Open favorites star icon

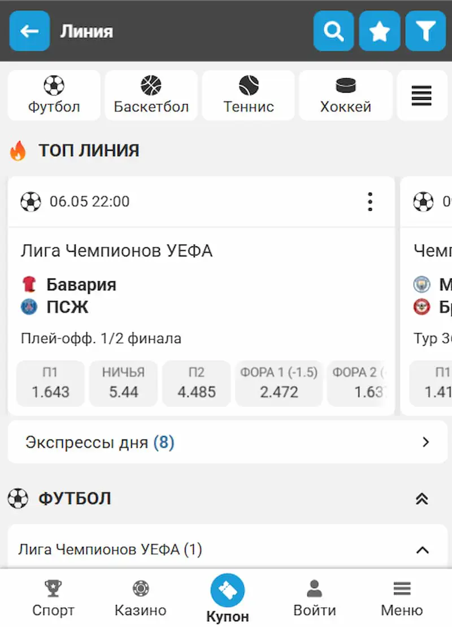pyautogui.click(x=380, y=31)
